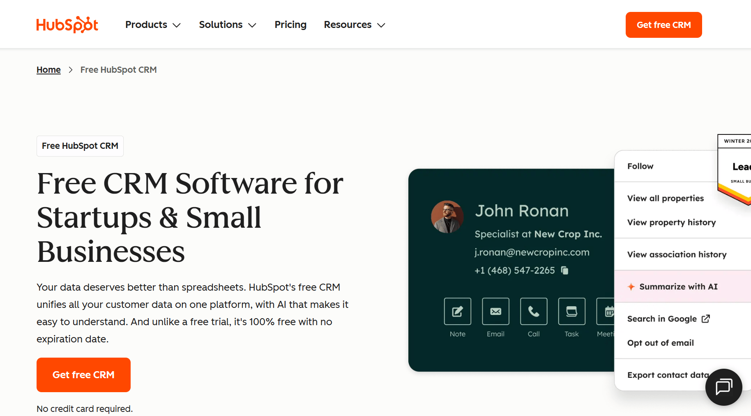Select Follow in the contact menu
Screen dimensions: 751x416
[x=640, y=166]
